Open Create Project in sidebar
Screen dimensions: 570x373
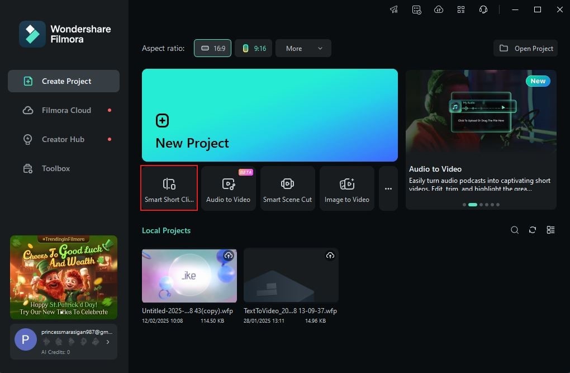[x=64, y=81]
